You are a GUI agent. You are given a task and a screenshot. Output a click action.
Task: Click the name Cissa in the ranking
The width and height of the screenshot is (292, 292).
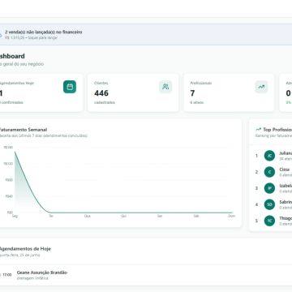pos(285,170)
